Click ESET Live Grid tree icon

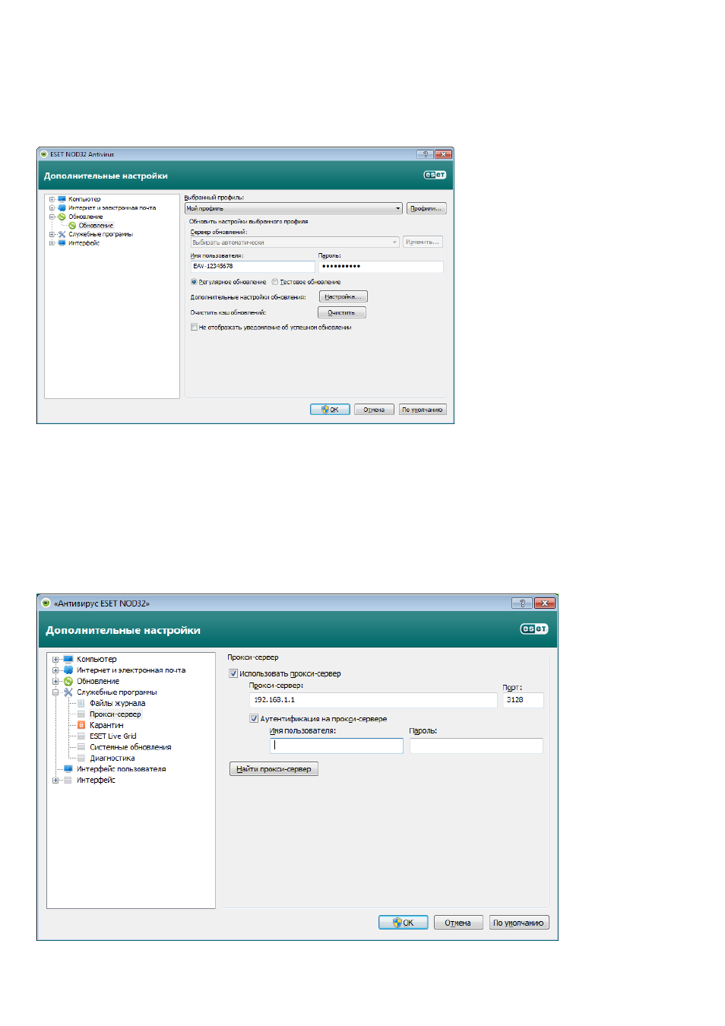pyautogui.click(x=81, y=736)
